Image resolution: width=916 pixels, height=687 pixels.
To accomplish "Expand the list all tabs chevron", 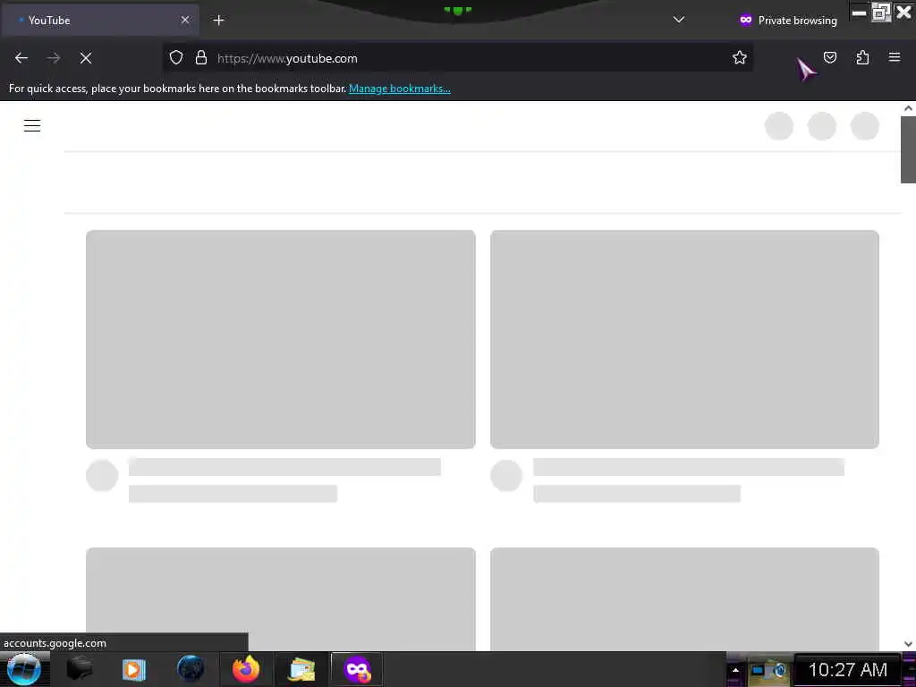I will [x=679, y=20].
